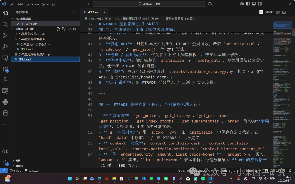Image resolution: width=295 pixels, height=184 pixels.
Task: Open the Go menu
Action: click(54, 4)
